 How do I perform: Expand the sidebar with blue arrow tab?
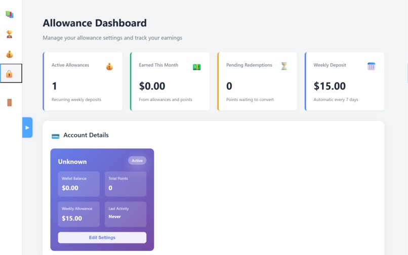pyautogui.click(x=27, y=127)
